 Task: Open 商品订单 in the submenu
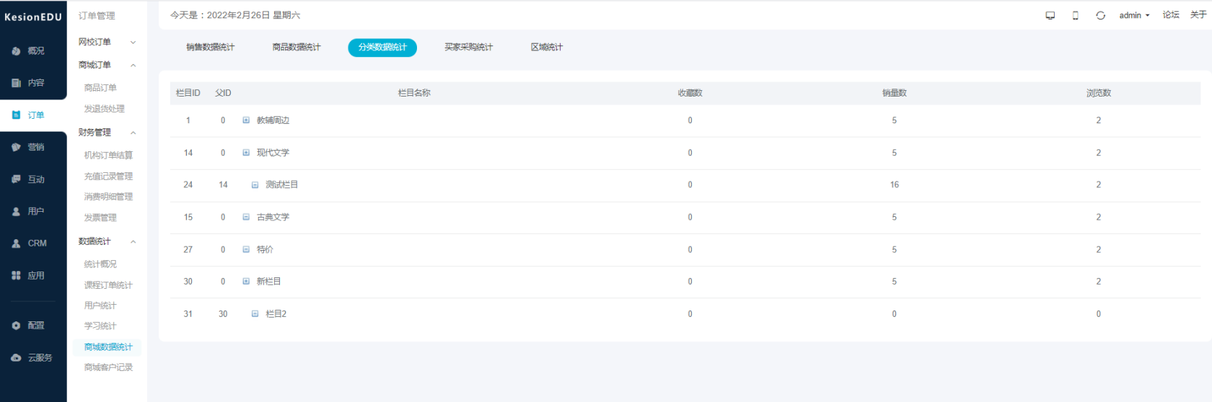100,88
